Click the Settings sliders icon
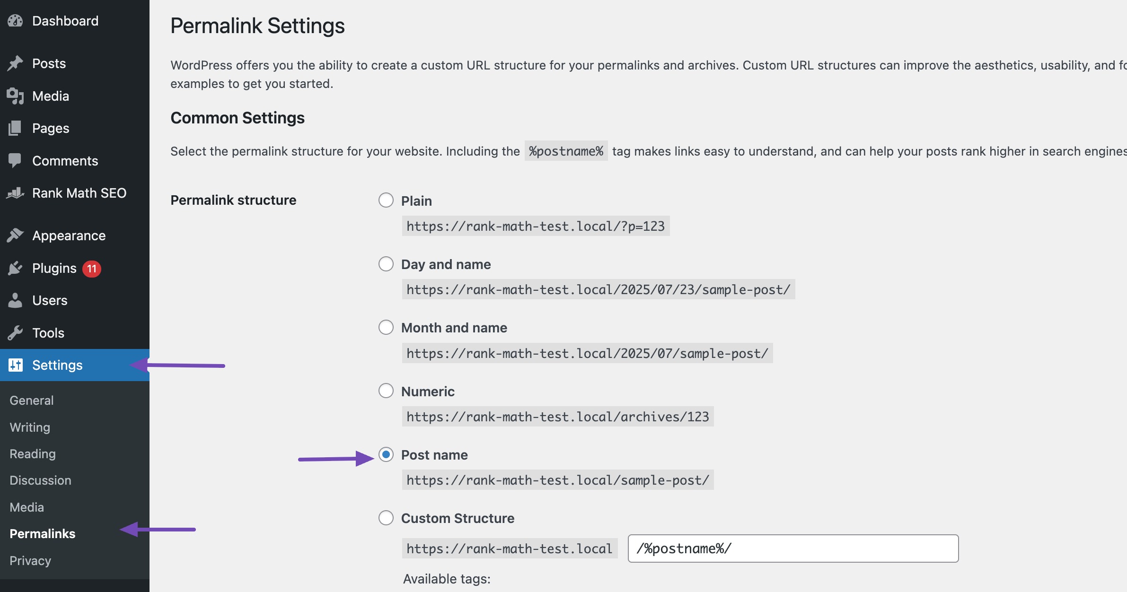The width and height of the screenshot is (1127, 592). 15,365
